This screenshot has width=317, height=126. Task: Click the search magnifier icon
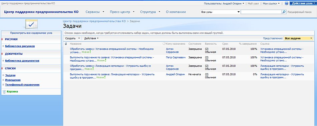pos(284,12)
